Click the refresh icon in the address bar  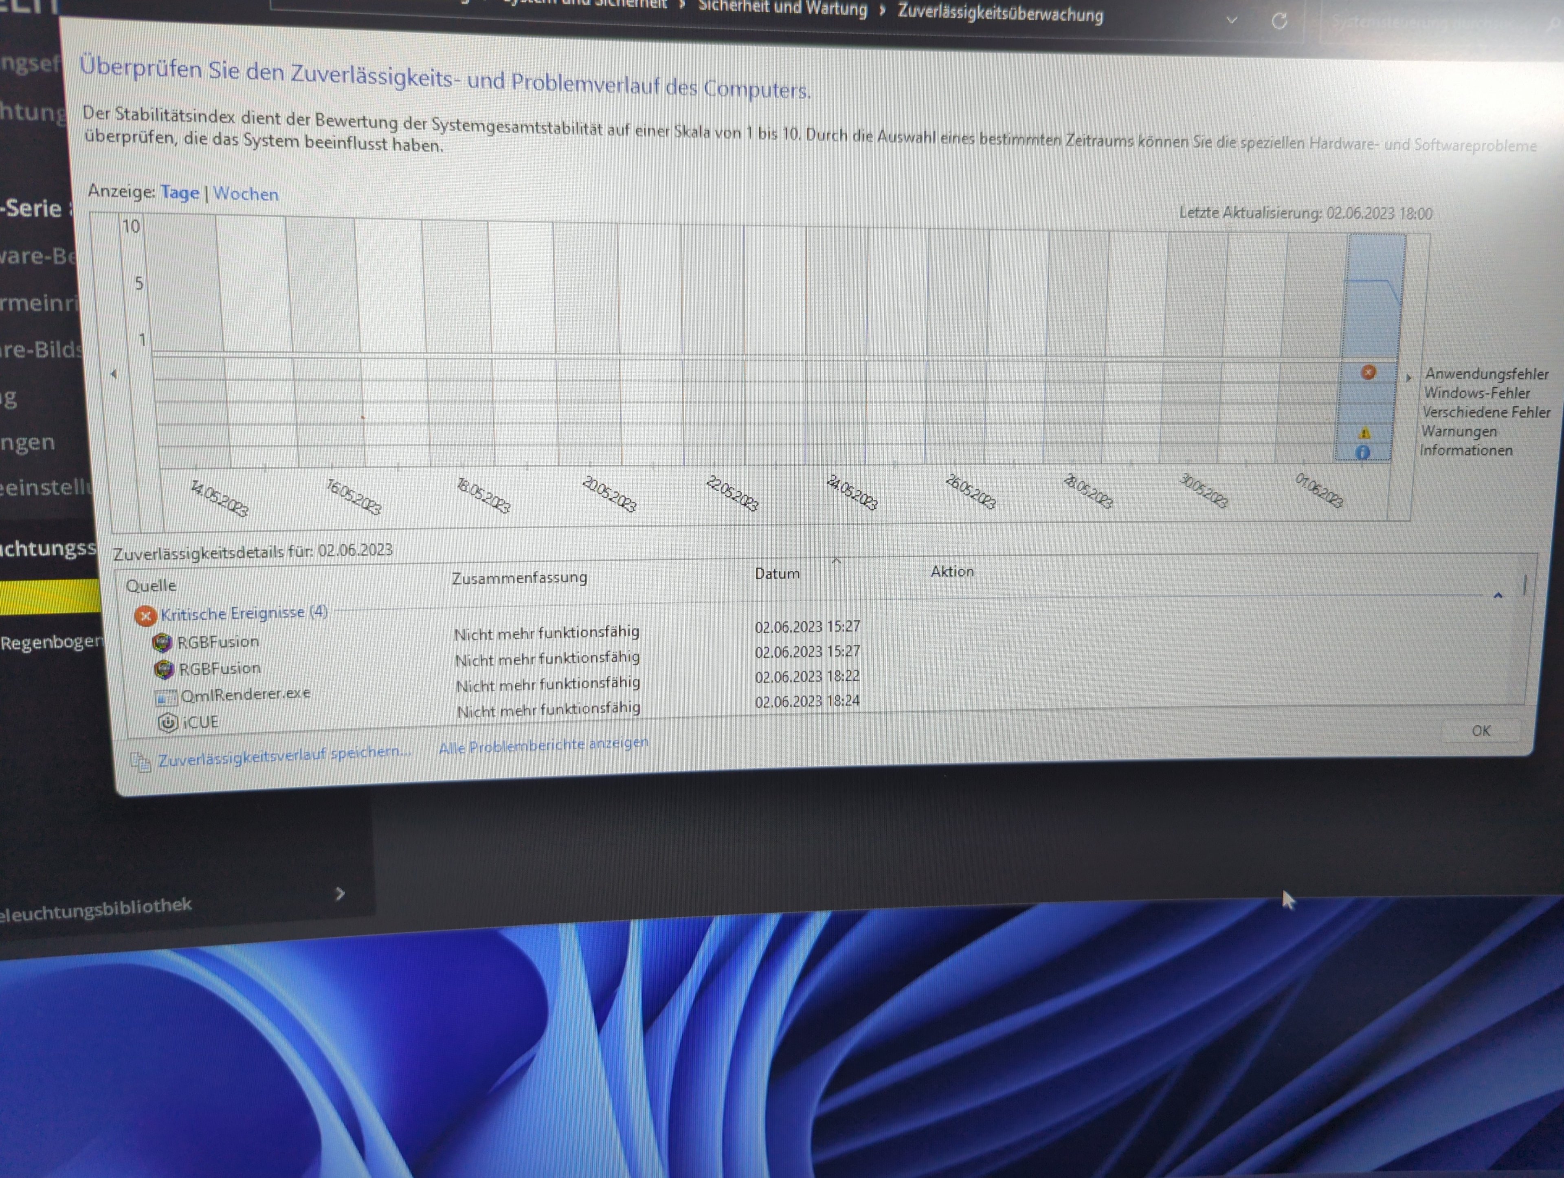(x=1278, y=21)
